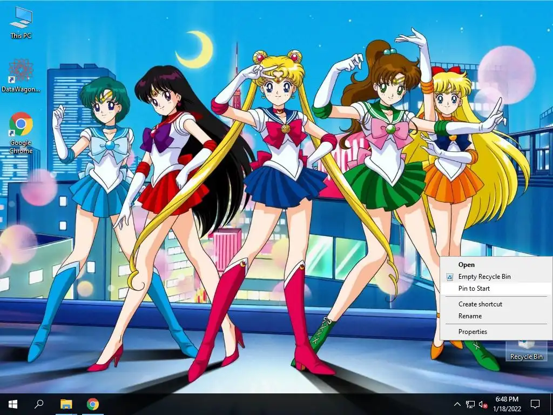Choose Empty Recycle Bin menu entry
Screen dimensions: 553x415
(496, 277)
